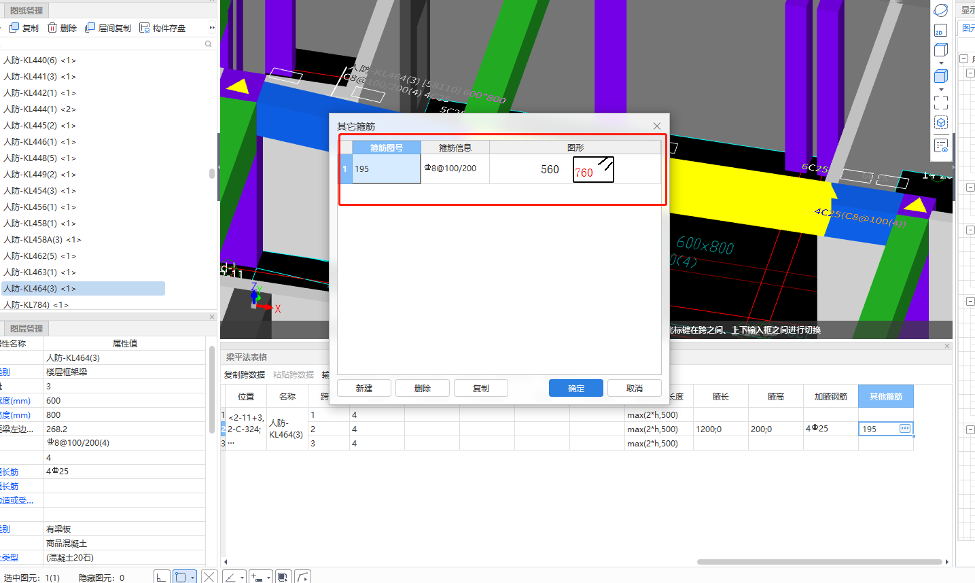
Task: Click the ellipsis button in 其他箍筋 cell
Action: (x=905, y=429)
